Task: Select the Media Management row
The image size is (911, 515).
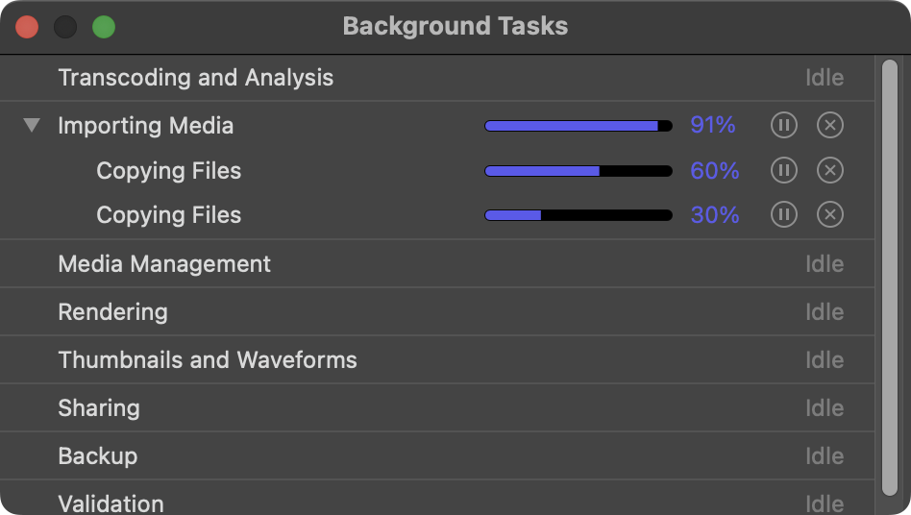Action: pyautogui.click(x=164, y=264)
